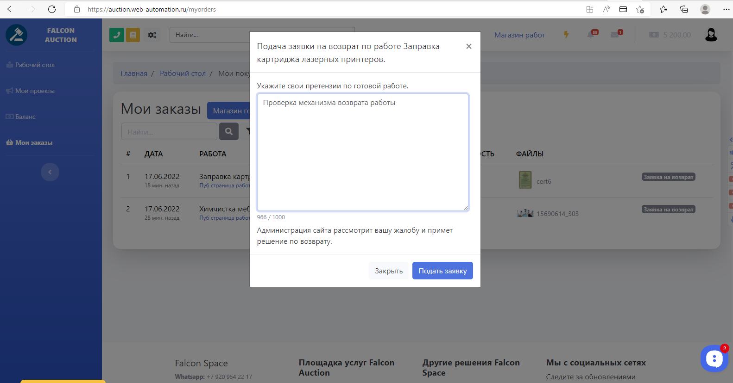Click the 'Магазин работ' header link
Viewport: 733px width, 383px height.
coord(519,35)
